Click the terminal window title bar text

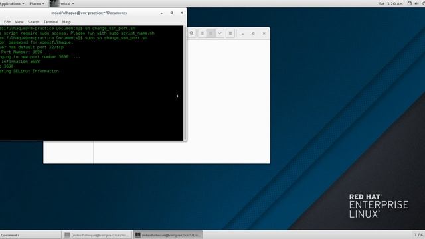89,13
